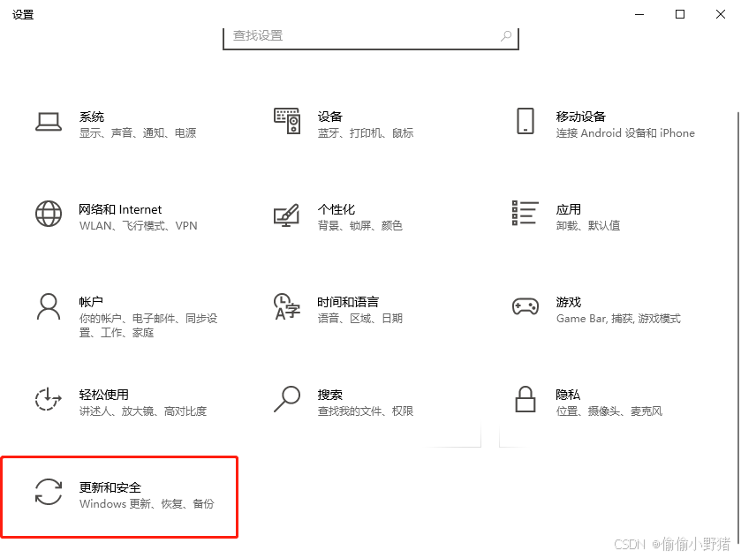Open the 设备 category title
This screenshot has height=558, width=741.
pyautogui.click(x=329, y=117)
